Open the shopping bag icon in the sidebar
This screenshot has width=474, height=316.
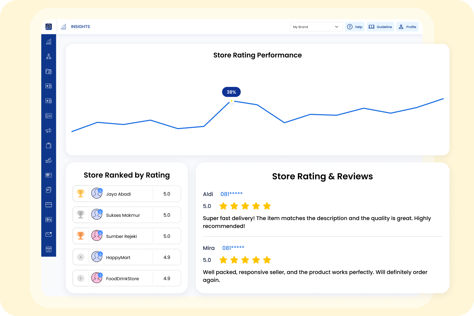click(x=49, y=145)
